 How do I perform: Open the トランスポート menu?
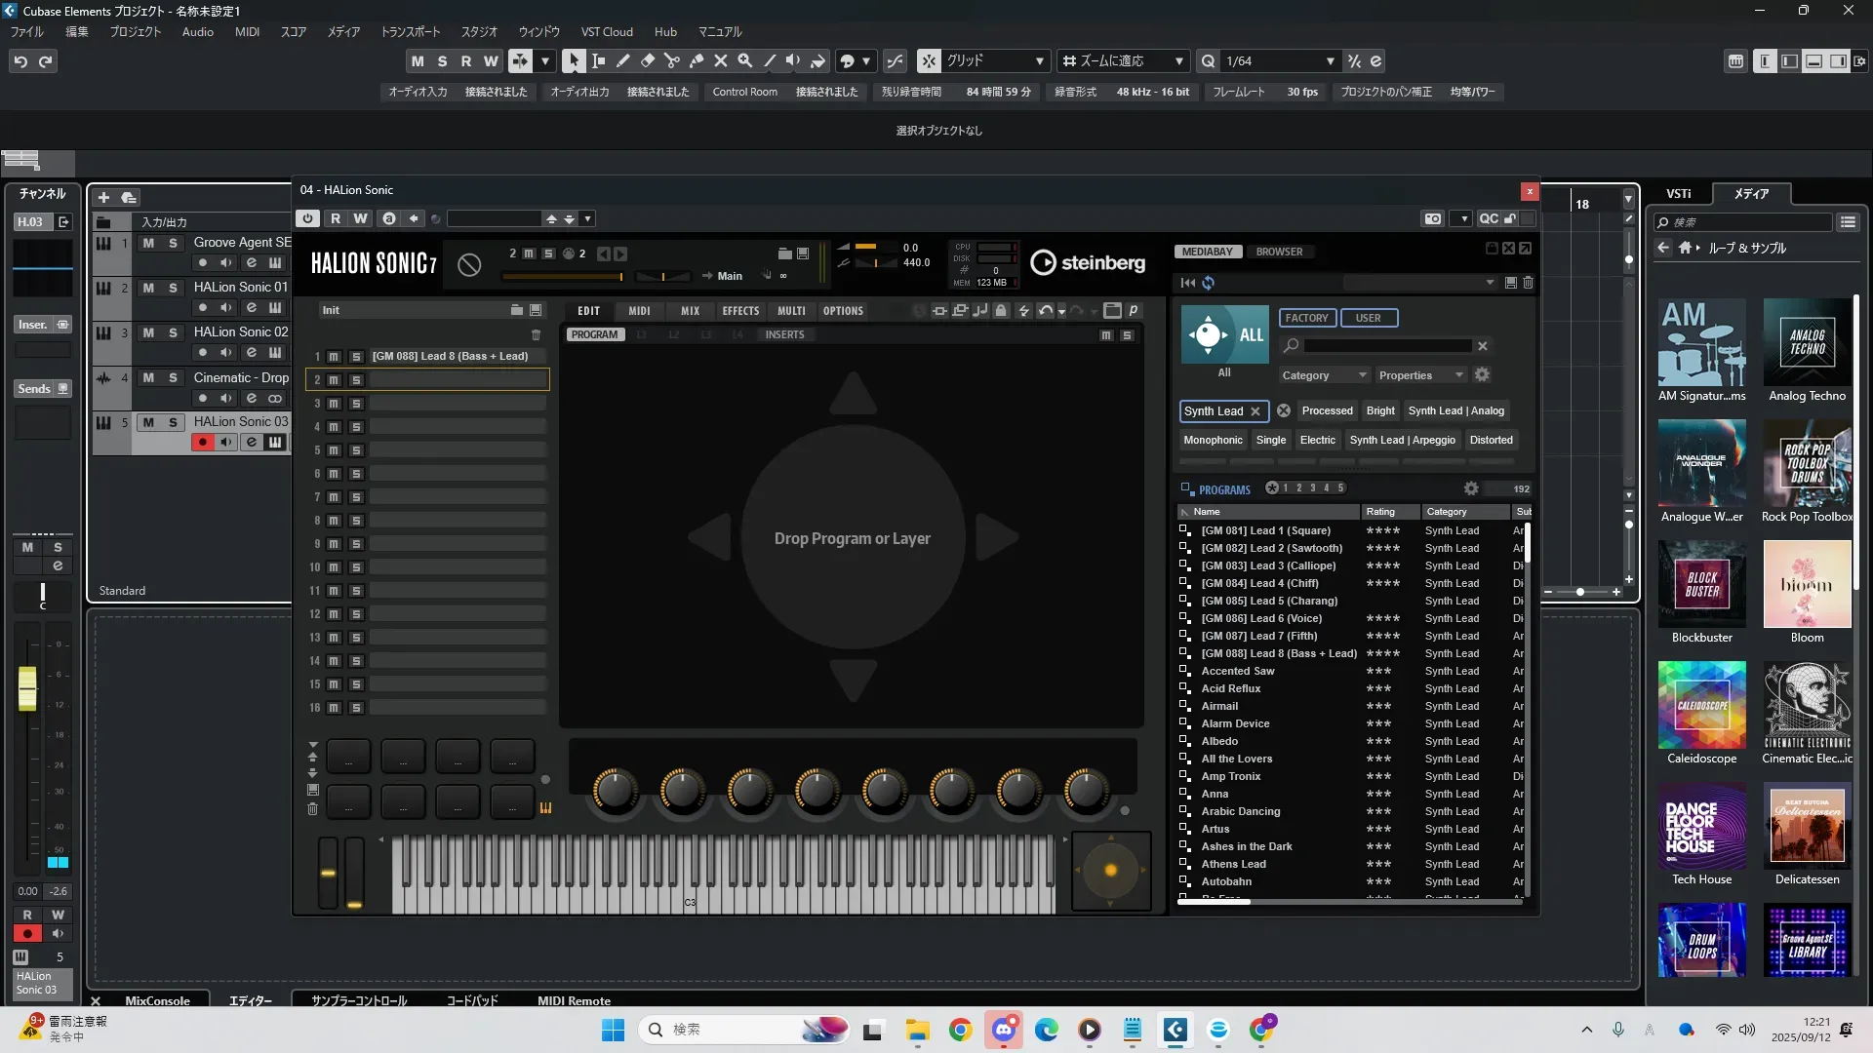tap(410, 32)
